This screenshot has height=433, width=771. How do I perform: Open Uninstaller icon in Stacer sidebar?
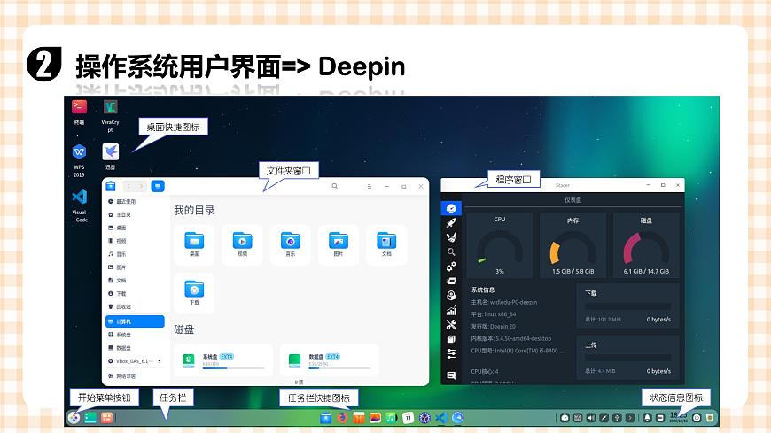point(451,296)
